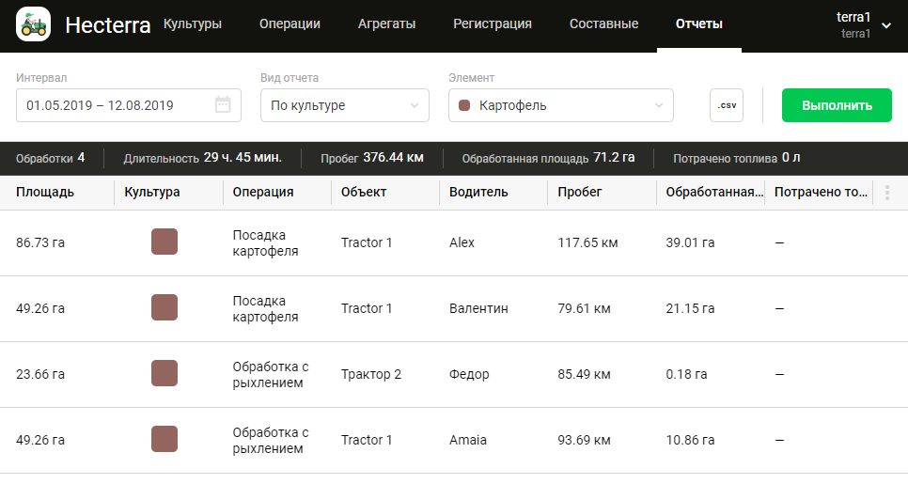The width and height of the screenshot is (908, 484).
Task: Open the calendar icon in interval field
Action: (223, 105)
